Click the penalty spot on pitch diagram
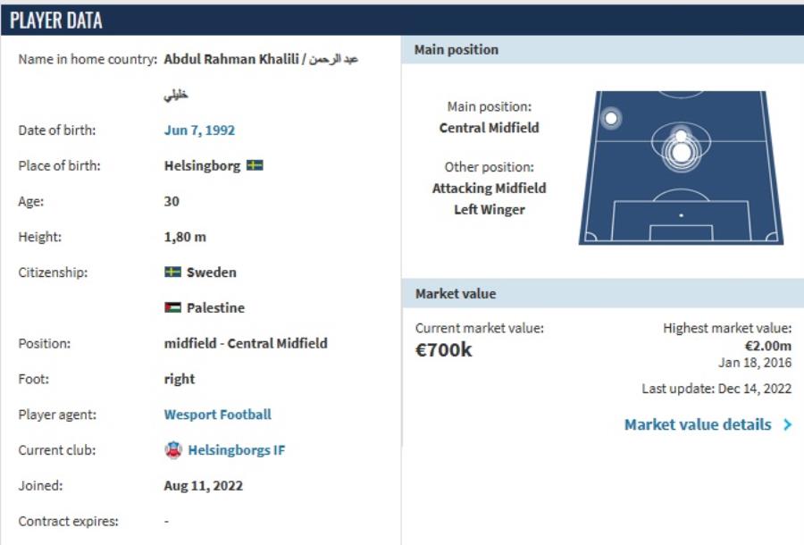Viewport: 804px width, 545px height. point(681,215)
